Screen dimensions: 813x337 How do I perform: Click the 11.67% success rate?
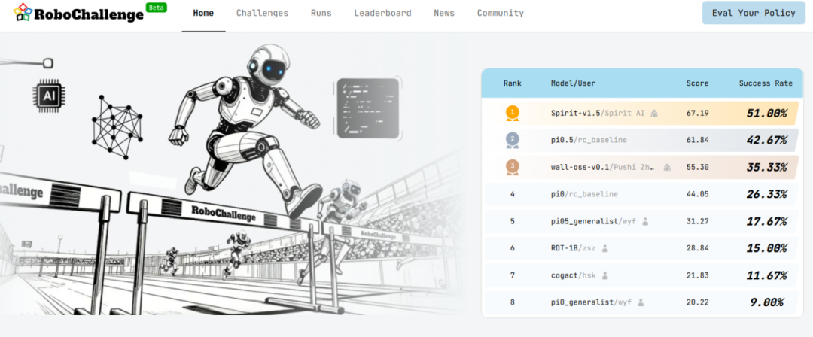pos(766,275)
